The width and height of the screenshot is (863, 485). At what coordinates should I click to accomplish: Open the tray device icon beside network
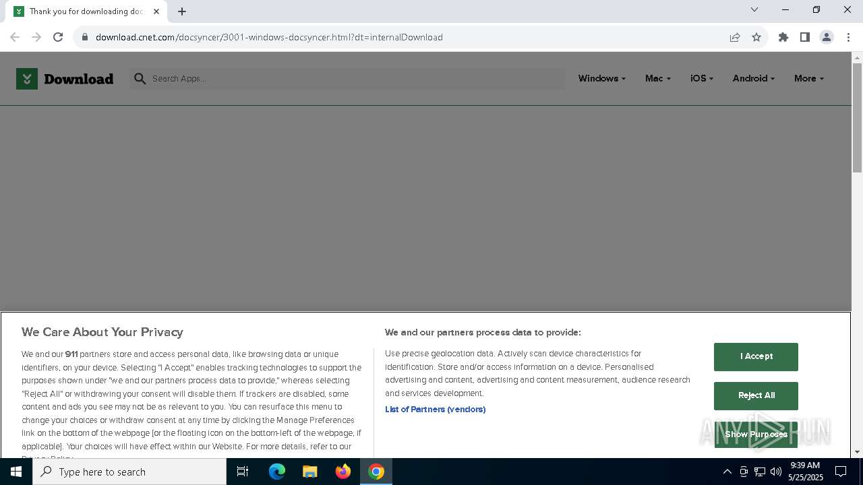click(744, 472)
